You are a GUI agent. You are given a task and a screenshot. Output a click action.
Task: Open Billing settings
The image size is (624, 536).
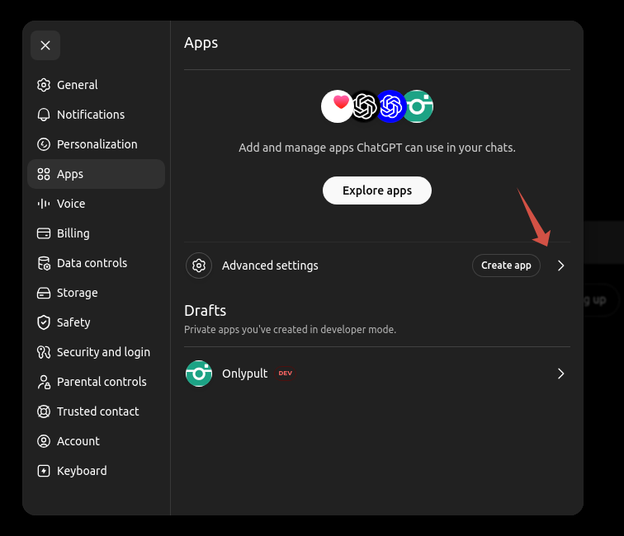coord(96,233)
